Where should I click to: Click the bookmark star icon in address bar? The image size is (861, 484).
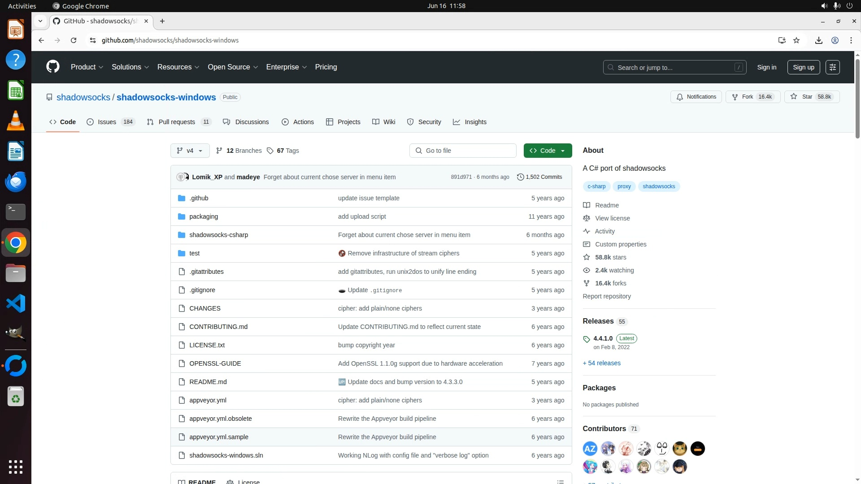(796, 40)
